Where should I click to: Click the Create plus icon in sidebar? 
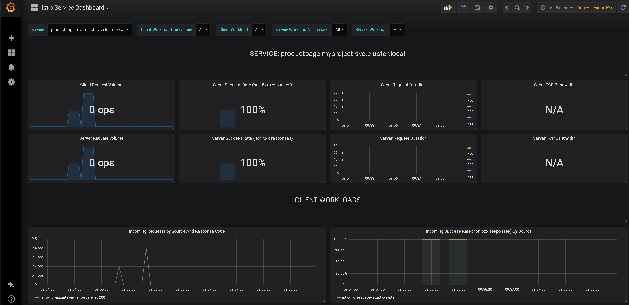[x=11, y=38]
